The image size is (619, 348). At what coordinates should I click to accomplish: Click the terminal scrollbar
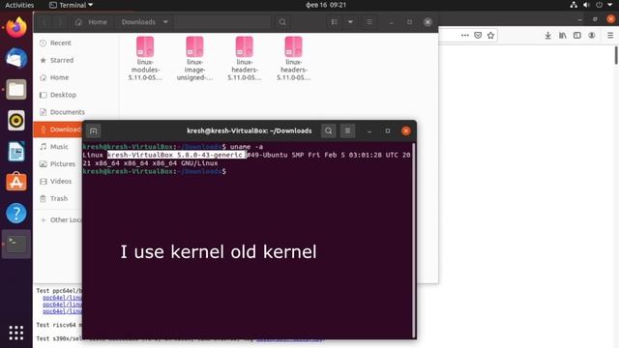tap(413, 240)
